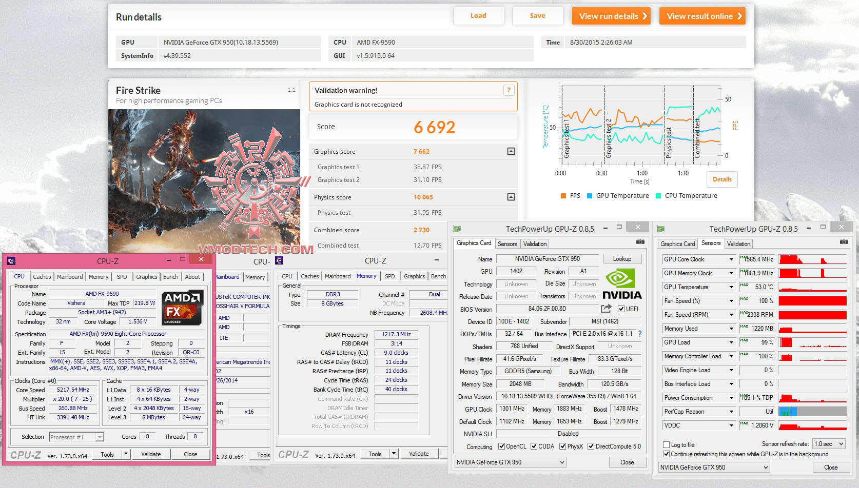Click the DRAM Frequency 1217.3 MHz value

(396, 334)
